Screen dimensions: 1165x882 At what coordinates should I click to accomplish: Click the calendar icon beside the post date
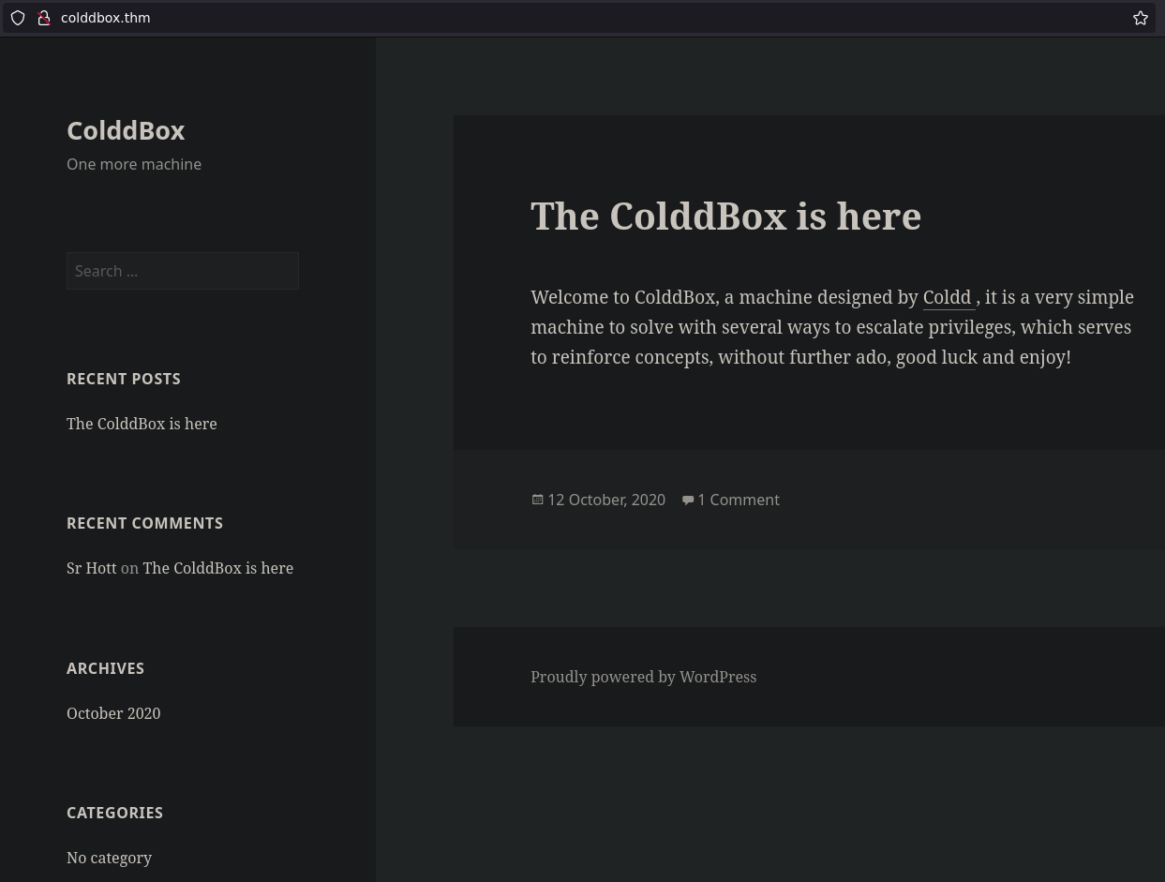[537, 500]
